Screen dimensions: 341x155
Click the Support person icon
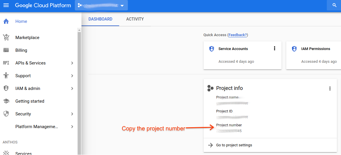pyautogui.click(x=6, y=76)
